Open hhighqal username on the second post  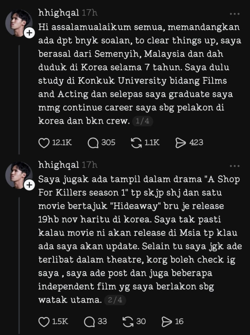tap(59, 165)
